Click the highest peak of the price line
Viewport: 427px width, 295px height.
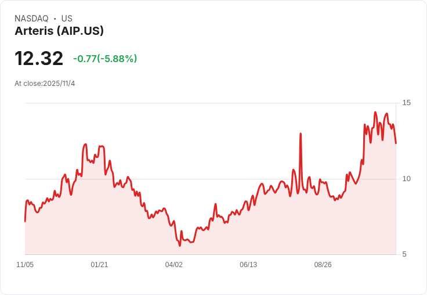pos(375,113)
